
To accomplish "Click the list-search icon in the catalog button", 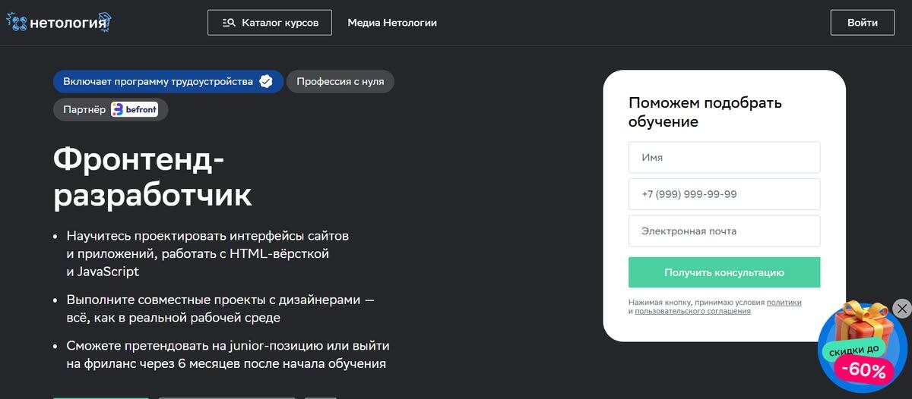I will pyautogui.click(x=229, y=23).
